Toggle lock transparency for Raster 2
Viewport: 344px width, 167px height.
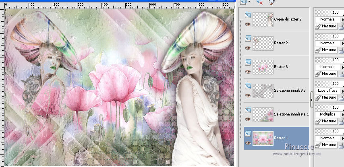(x=341, y=50)
